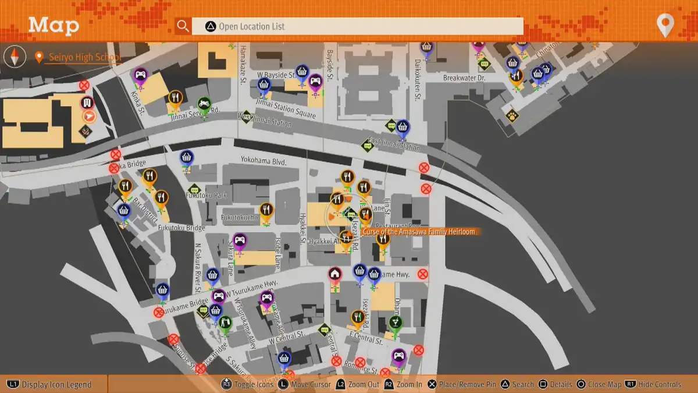Image resolution: width=698 pixels, height=393 pixels.
Task: Select the pink home hideout marker
Action: click(334, 274)
